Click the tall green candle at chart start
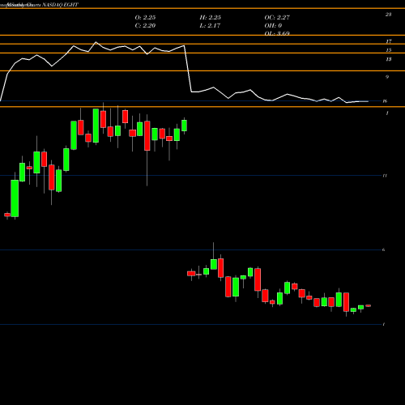The image size is (405, 405). click(15, 198)
